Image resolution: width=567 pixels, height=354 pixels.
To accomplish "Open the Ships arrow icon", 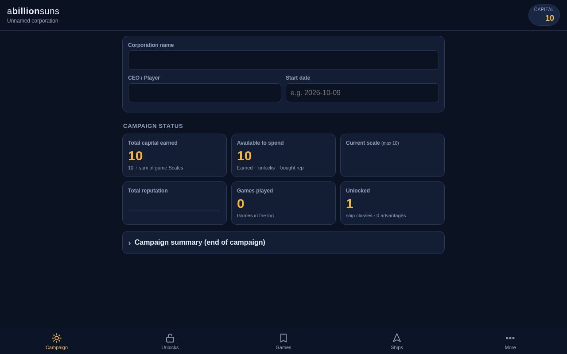I will 397,338.
